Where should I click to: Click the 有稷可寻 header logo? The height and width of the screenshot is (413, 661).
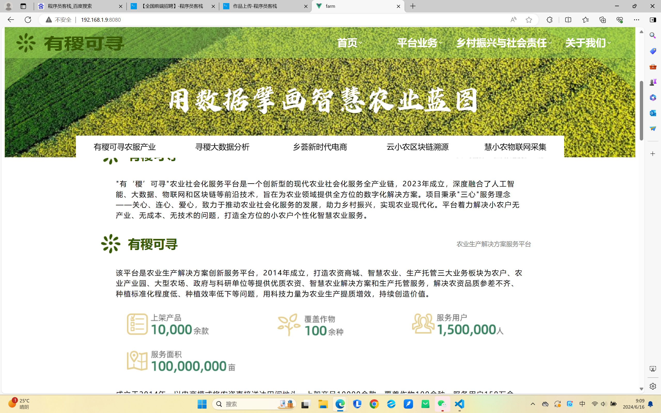(70, 43)
